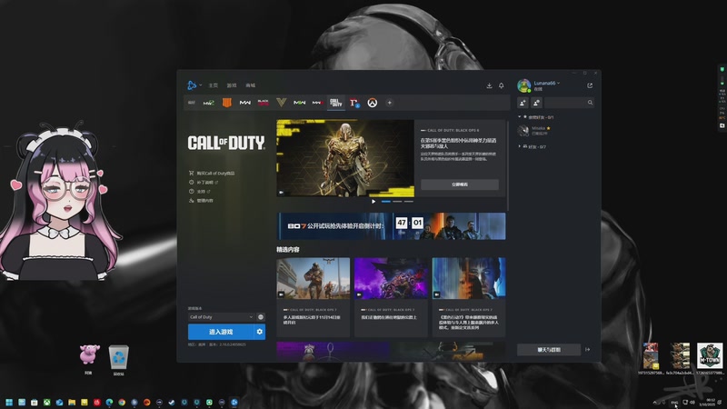Screen dimensions: 727x409
Task: Open the support link with question icon
Action: (199, 191)
